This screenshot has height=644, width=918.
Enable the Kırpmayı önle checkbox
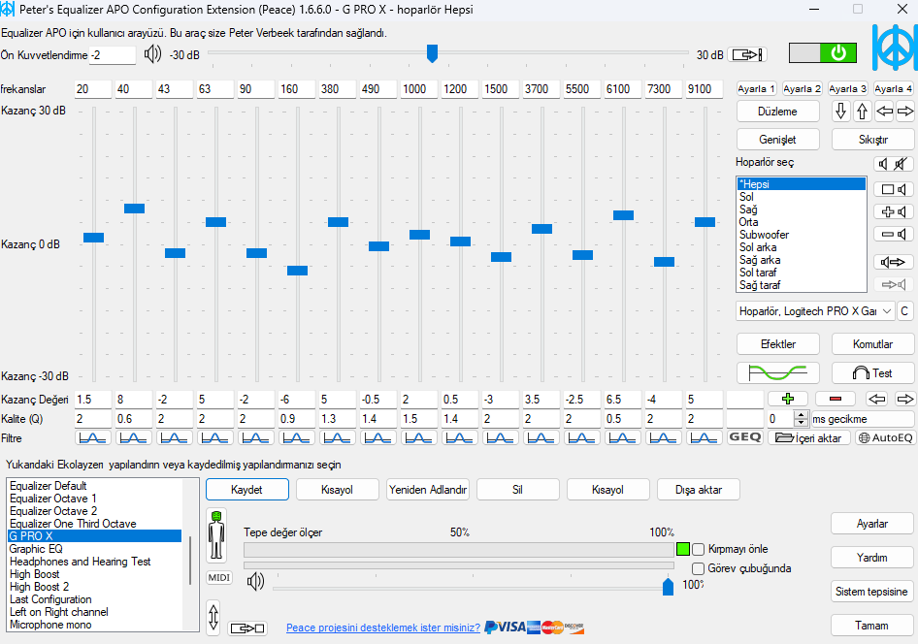point(698,549)
